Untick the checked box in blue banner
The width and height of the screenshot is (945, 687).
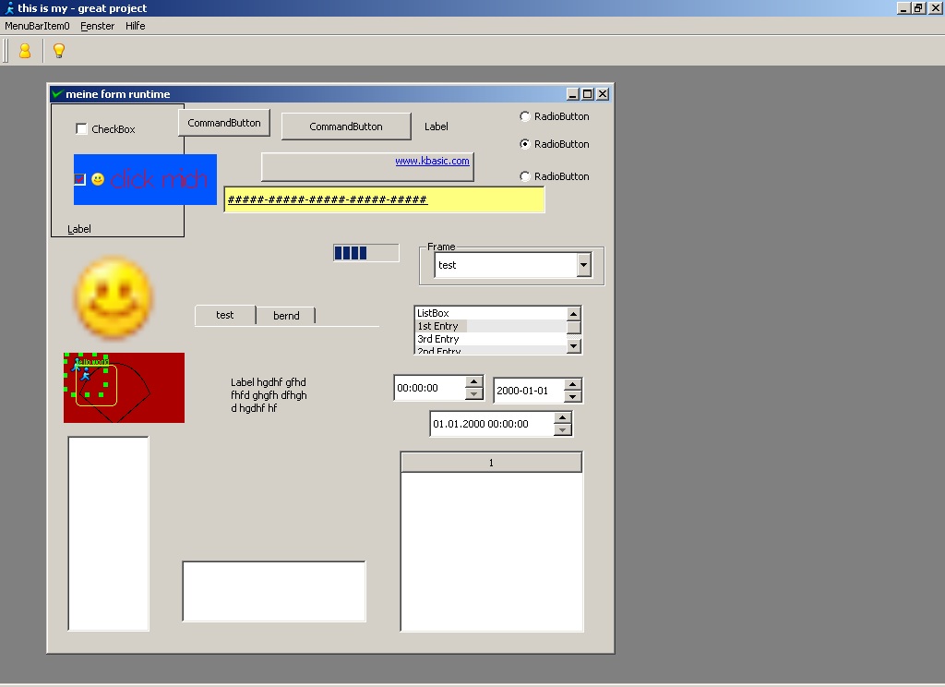click(79, 179)
